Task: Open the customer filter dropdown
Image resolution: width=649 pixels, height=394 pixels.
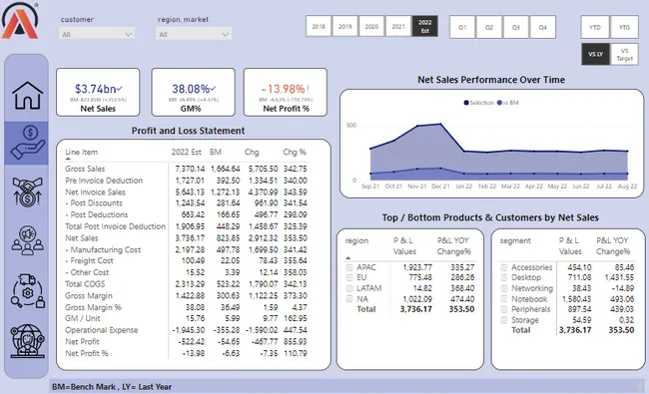Action: point(97,34)
